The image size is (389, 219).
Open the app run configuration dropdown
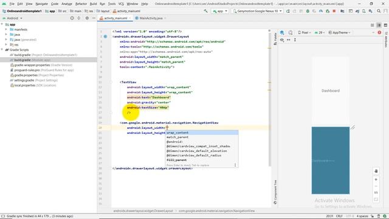[220, 11]
